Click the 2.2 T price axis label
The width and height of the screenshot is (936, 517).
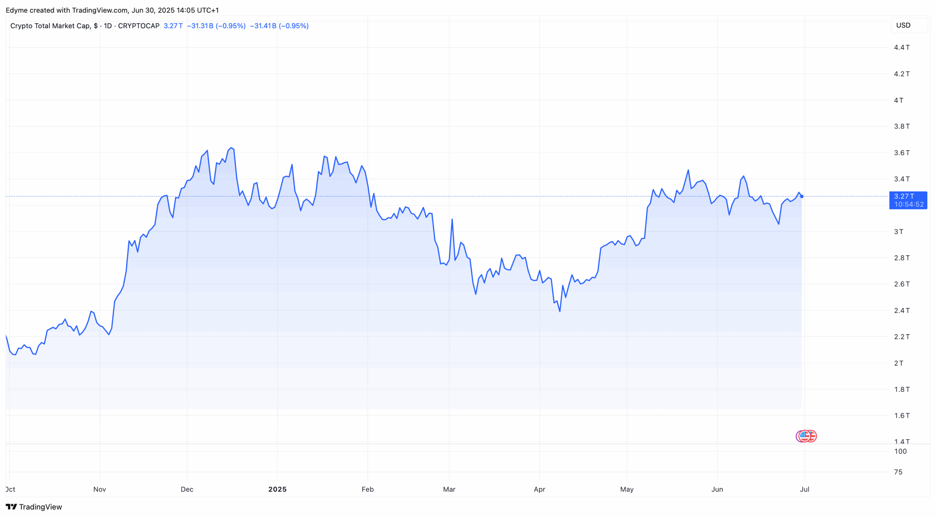coord(902,337)
